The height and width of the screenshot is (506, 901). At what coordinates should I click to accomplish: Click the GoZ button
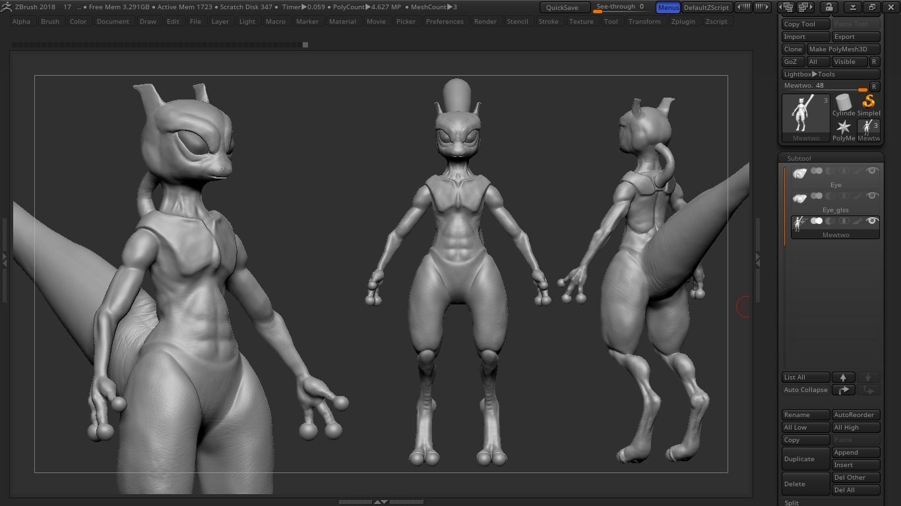click(x=793, y=62)
